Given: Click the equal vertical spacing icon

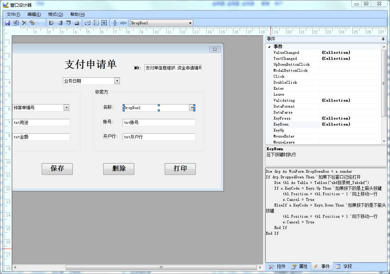Looking at the screenshot, I should [115, 23].
